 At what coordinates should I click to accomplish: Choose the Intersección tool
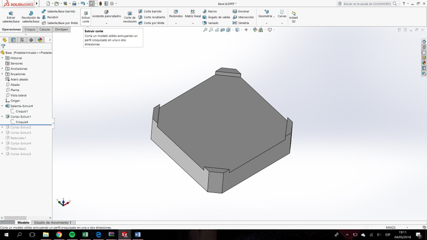click(x=243, y=17)
